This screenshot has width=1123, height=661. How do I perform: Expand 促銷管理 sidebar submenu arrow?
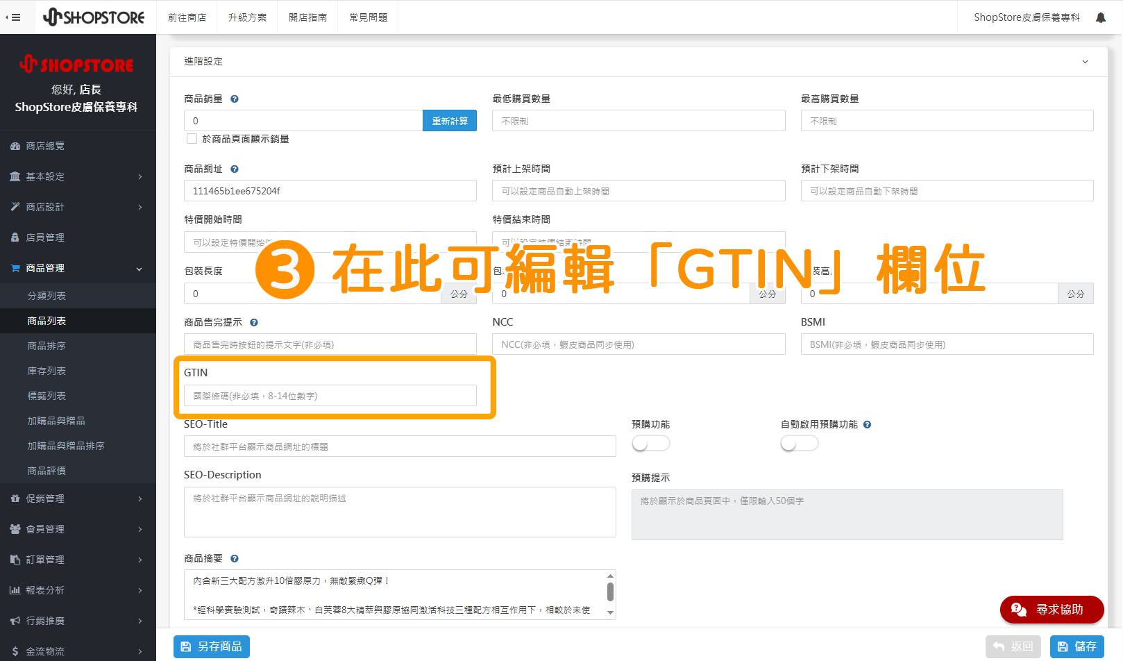(x=140, y=499)
